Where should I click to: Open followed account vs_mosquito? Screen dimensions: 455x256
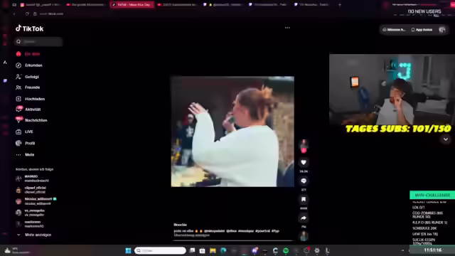pos(30,213)
